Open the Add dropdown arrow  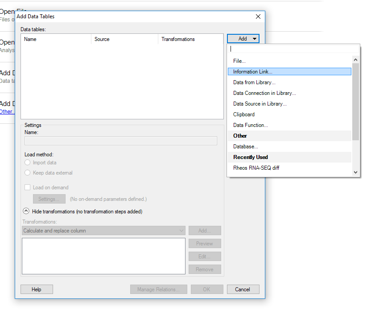253,39
